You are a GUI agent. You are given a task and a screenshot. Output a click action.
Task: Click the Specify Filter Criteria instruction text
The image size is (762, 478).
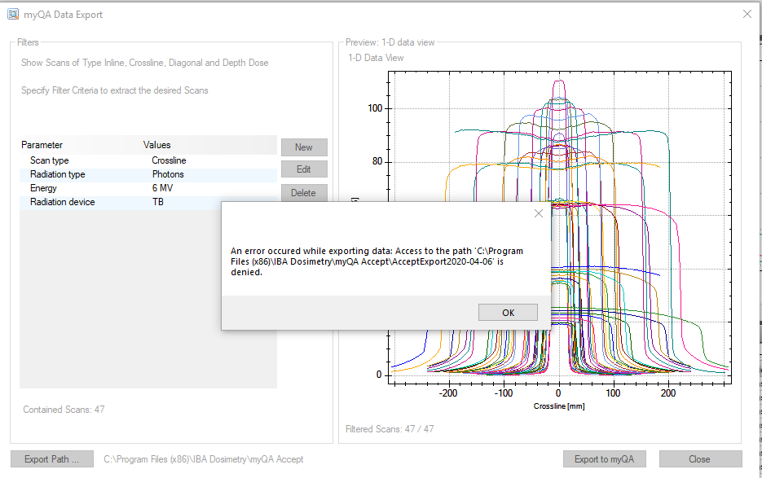pyautogui.click(x=115, y=90)
